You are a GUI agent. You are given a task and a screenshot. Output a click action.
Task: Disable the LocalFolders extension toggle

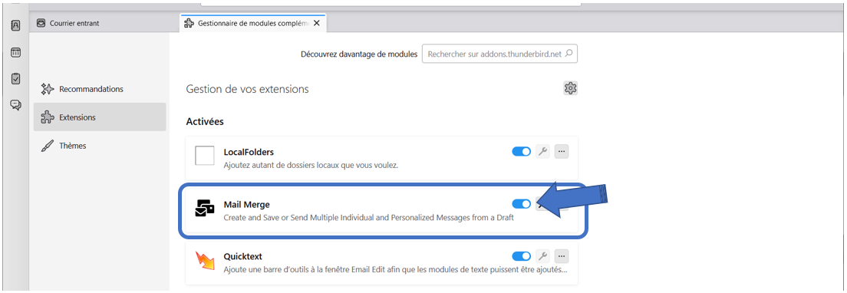click(x=521, y=152)
